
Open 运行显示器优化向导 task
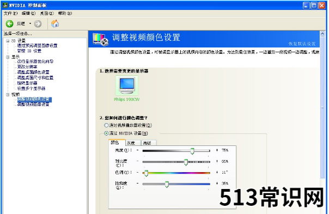tap(35, 62)
